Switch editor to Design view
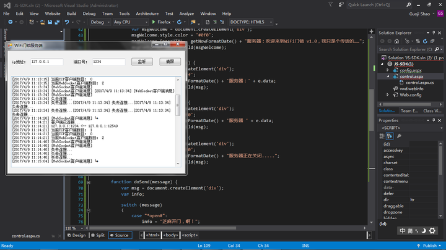This screenshot has height=250, width=446. [x=76, y=235]
